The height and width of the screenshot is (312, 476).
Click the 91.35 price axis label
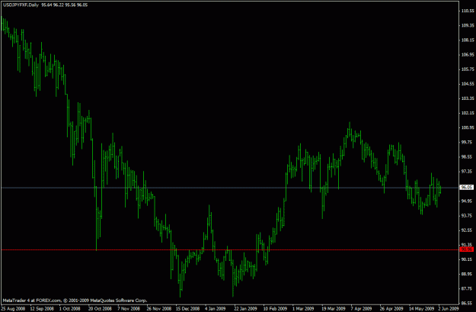click(x=467, y=245)
